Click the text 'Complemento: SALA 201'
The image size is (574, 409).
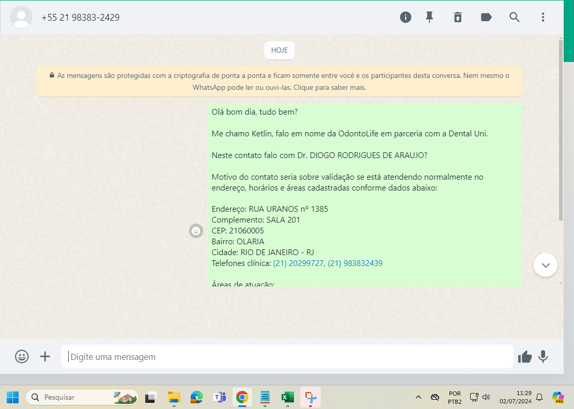pyautogui.click(x=256, y=220)
